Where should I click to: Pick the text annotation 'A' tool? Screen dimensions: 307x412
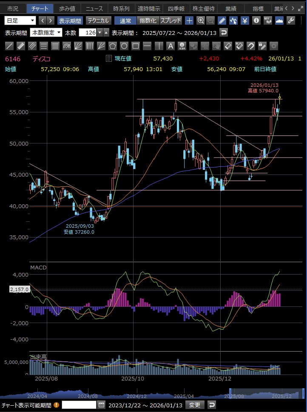(171, 46)
